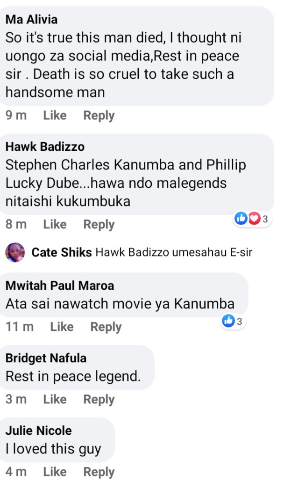Open Cate Shiks' profile picture
The image size is (284, 483).
[x=15, y=252]
